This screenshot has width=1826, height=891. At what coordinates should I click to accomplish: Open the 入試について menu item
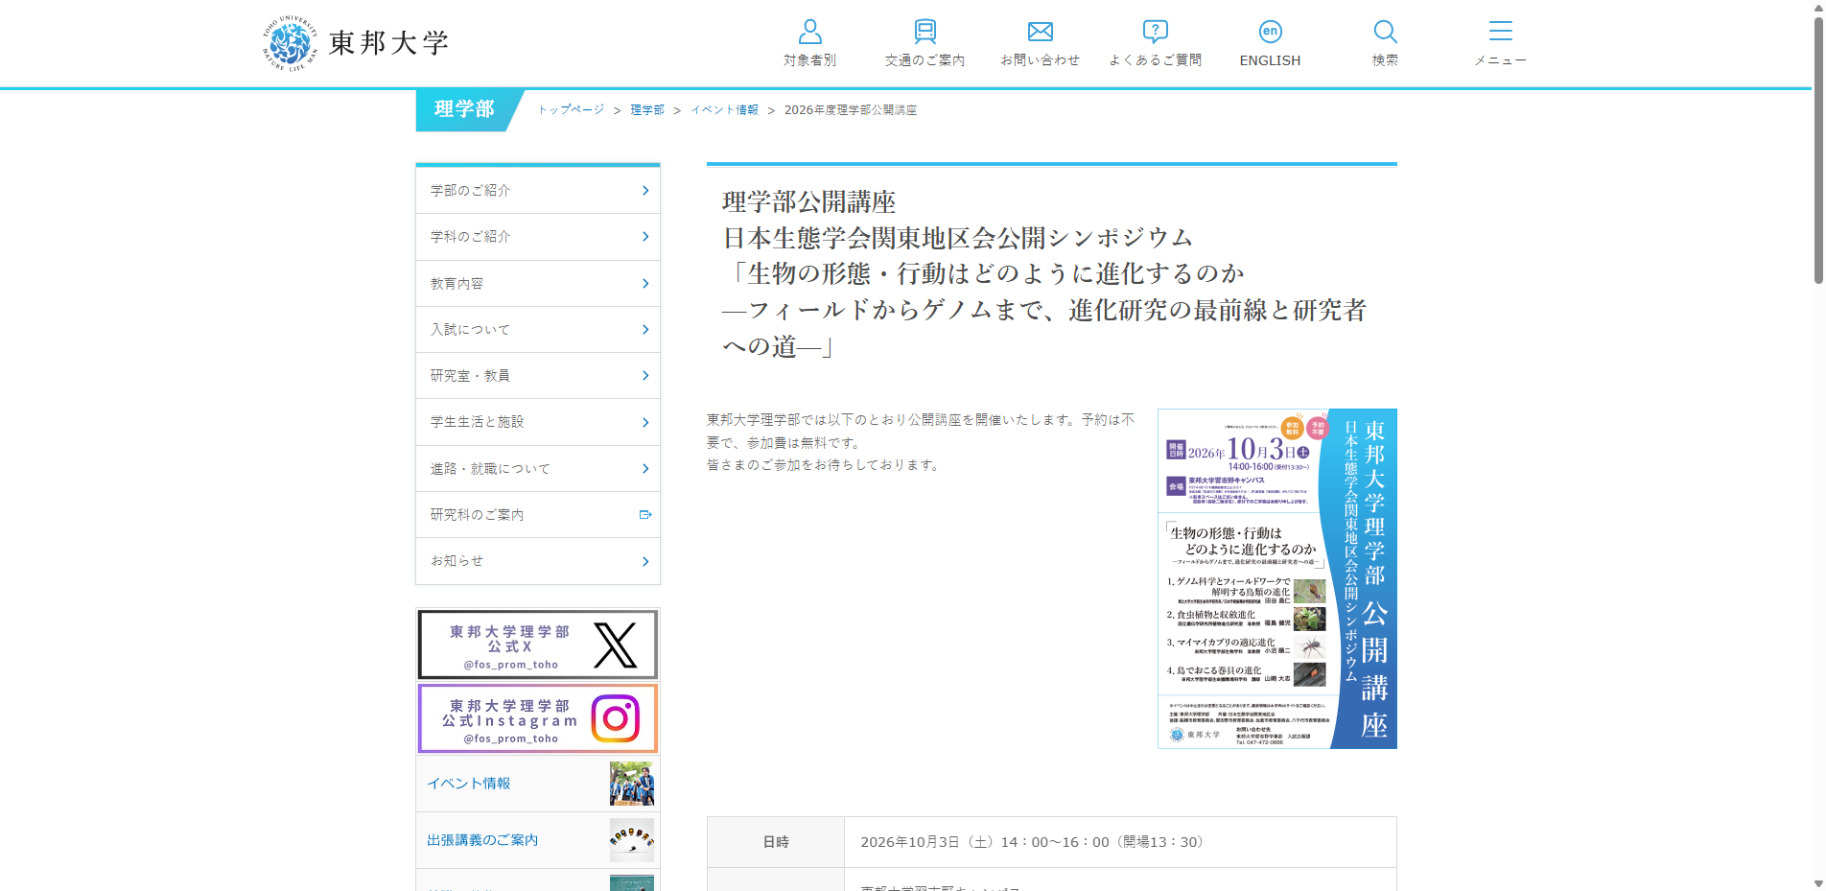(x=538, y=330)
